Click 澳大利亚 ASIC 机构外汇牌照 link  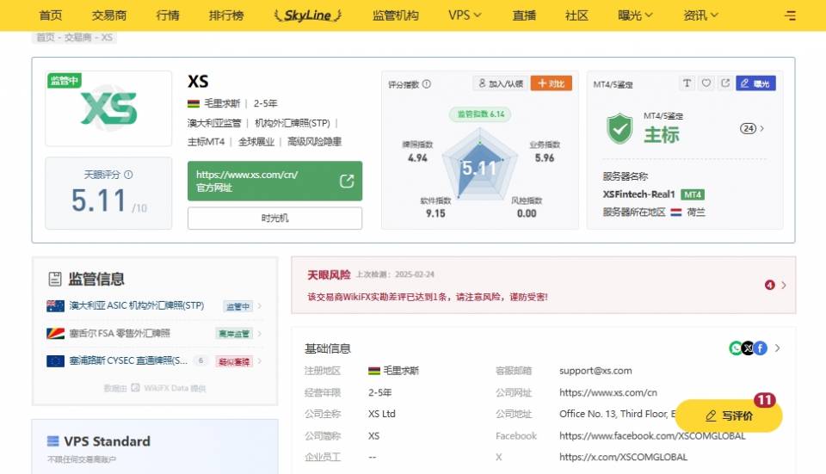[x=137, y=305]
